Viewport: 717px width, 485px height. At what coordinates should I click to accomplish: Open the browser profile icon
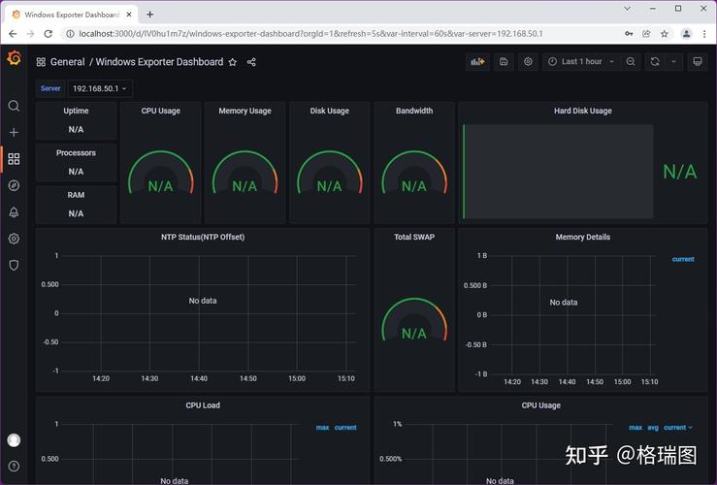[686, 34]
